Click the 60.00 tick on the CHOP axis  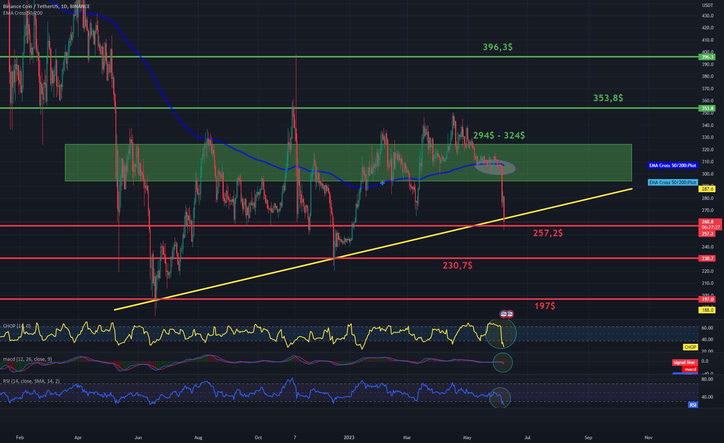pos(707,328)
